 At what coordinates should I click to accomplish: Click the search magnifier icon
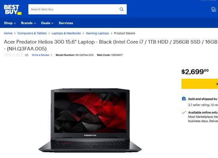click(x=122, y=9)
